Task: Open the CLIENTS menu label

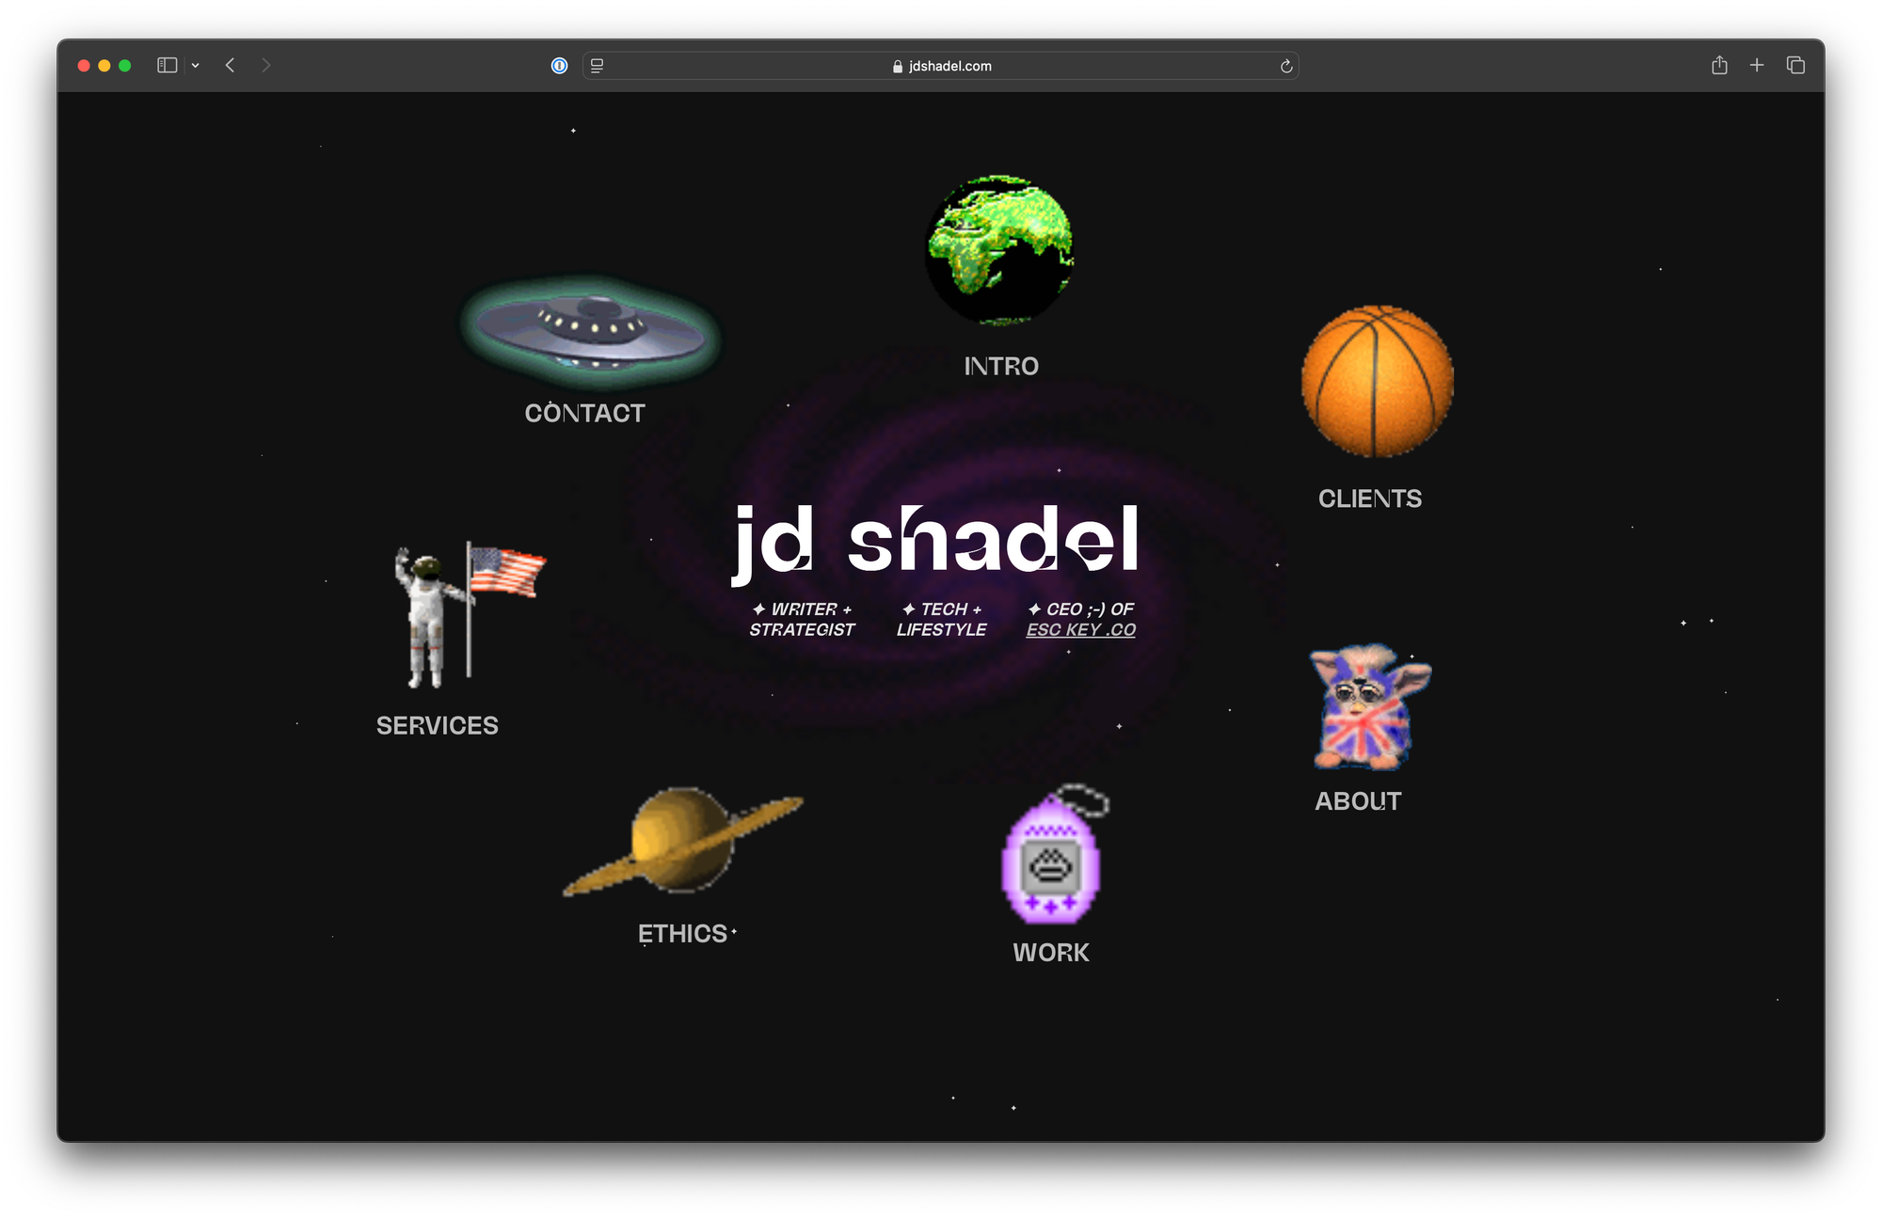Action: pos(1369,498)
